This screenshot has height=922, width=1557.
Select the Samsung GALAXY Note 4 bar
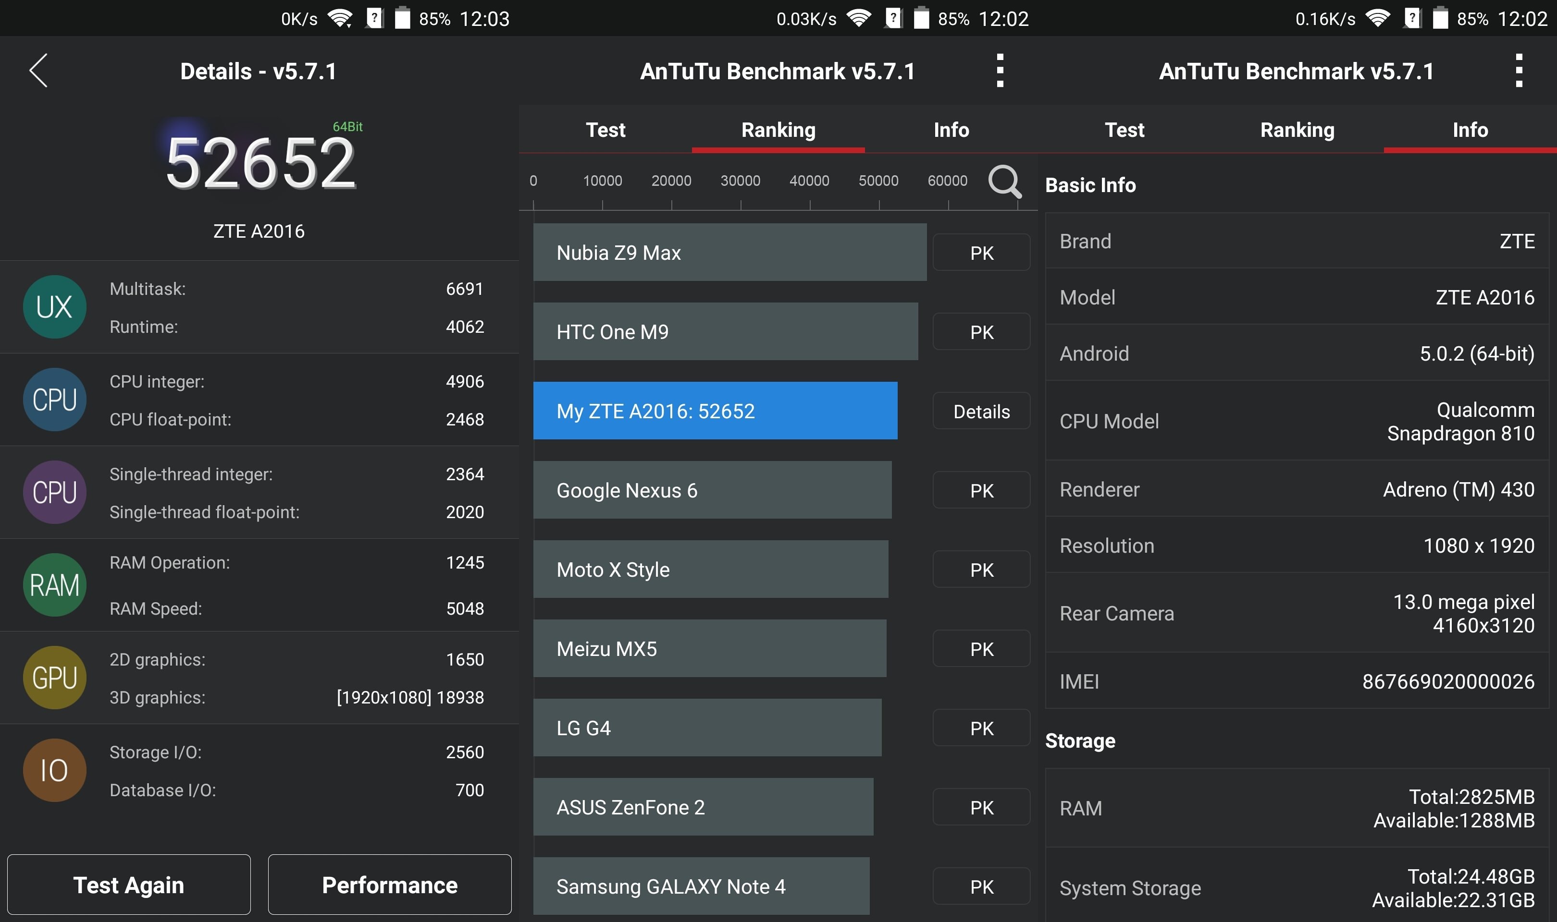(701, 886)
